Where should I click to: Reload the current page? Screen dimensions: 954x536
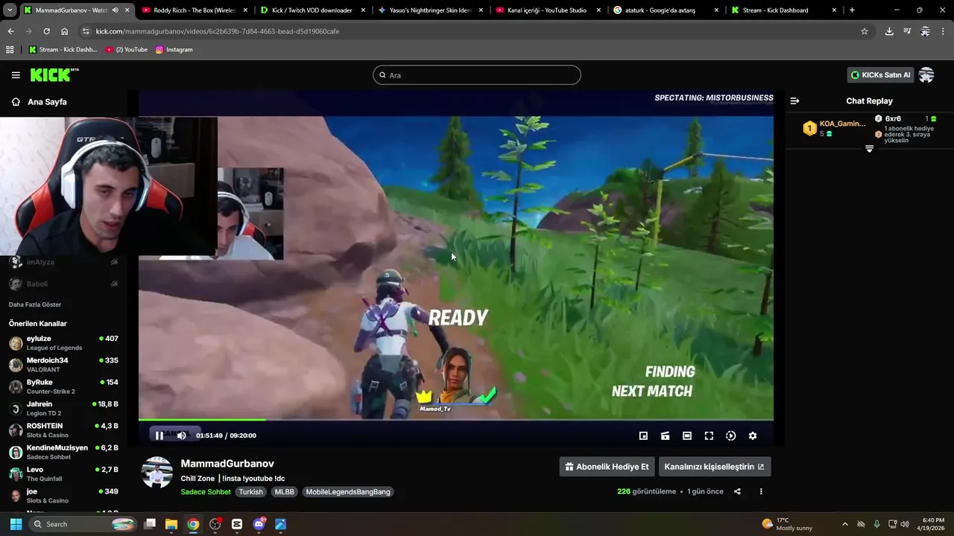point(46,31)
